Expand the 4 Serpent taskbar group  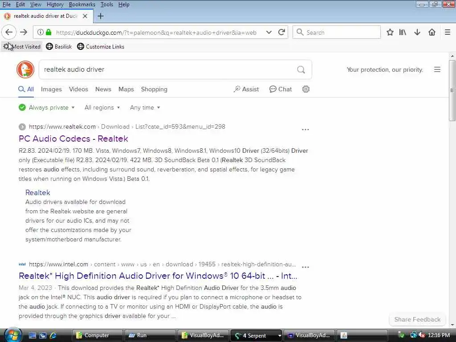point(280,336)
